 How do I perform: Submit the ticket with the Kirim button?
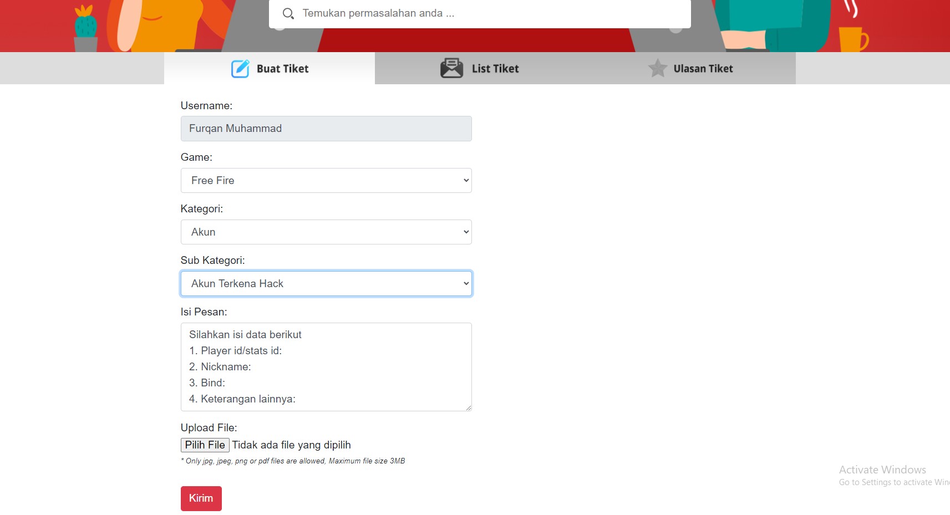click(201, 498)
